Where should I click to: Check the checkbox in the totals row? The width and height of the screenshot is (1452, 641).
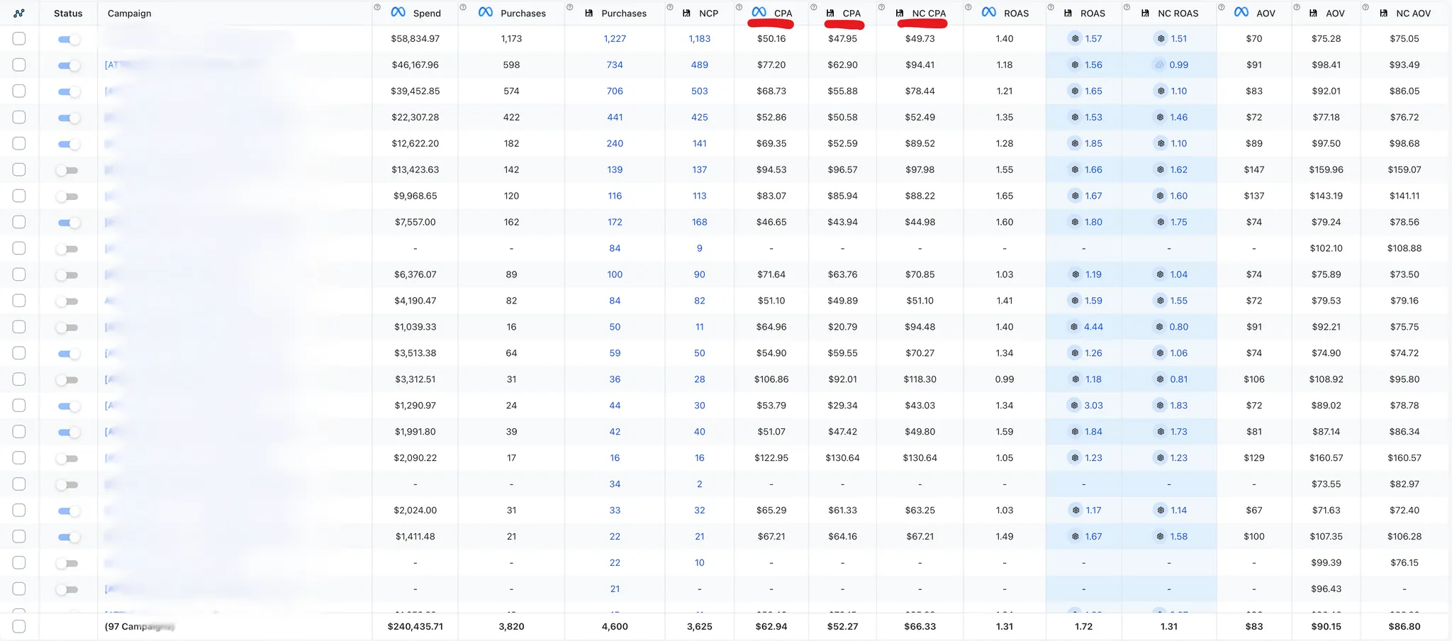19,627
